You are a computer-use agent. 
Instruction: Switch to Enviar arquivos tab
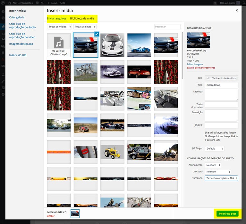coord(57,19)
